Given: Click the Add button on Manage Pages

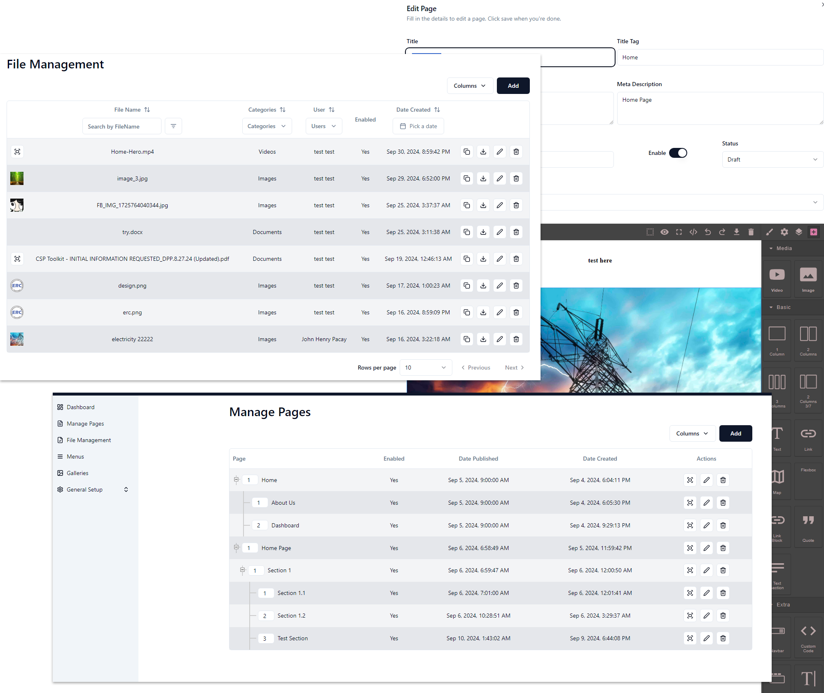Looking at the screenshot, I should coord(735,433).
